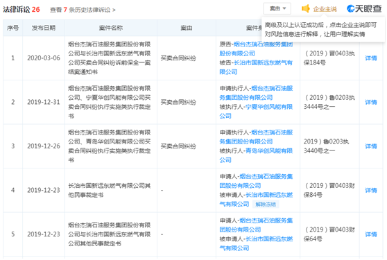387x260 pixels.
Task: Open 详情 for case 晋0403财保64号
Action: pos(371,234)
